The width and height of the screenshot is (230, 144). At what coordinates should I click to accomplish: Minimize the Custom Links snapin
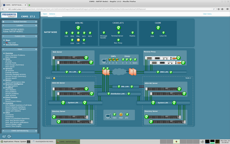3,36
